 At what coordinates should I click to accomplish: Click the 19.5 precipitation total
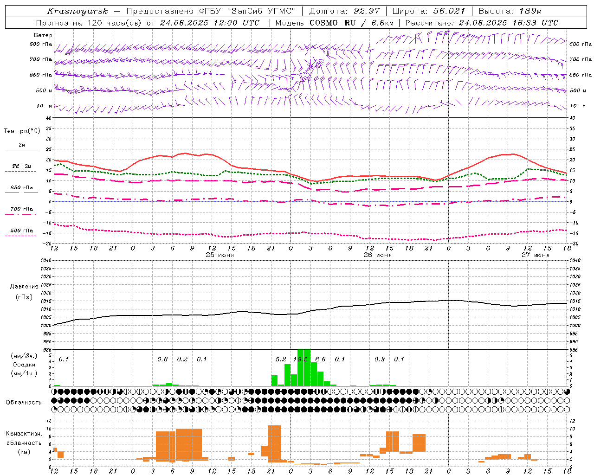[x=301, y=359]
